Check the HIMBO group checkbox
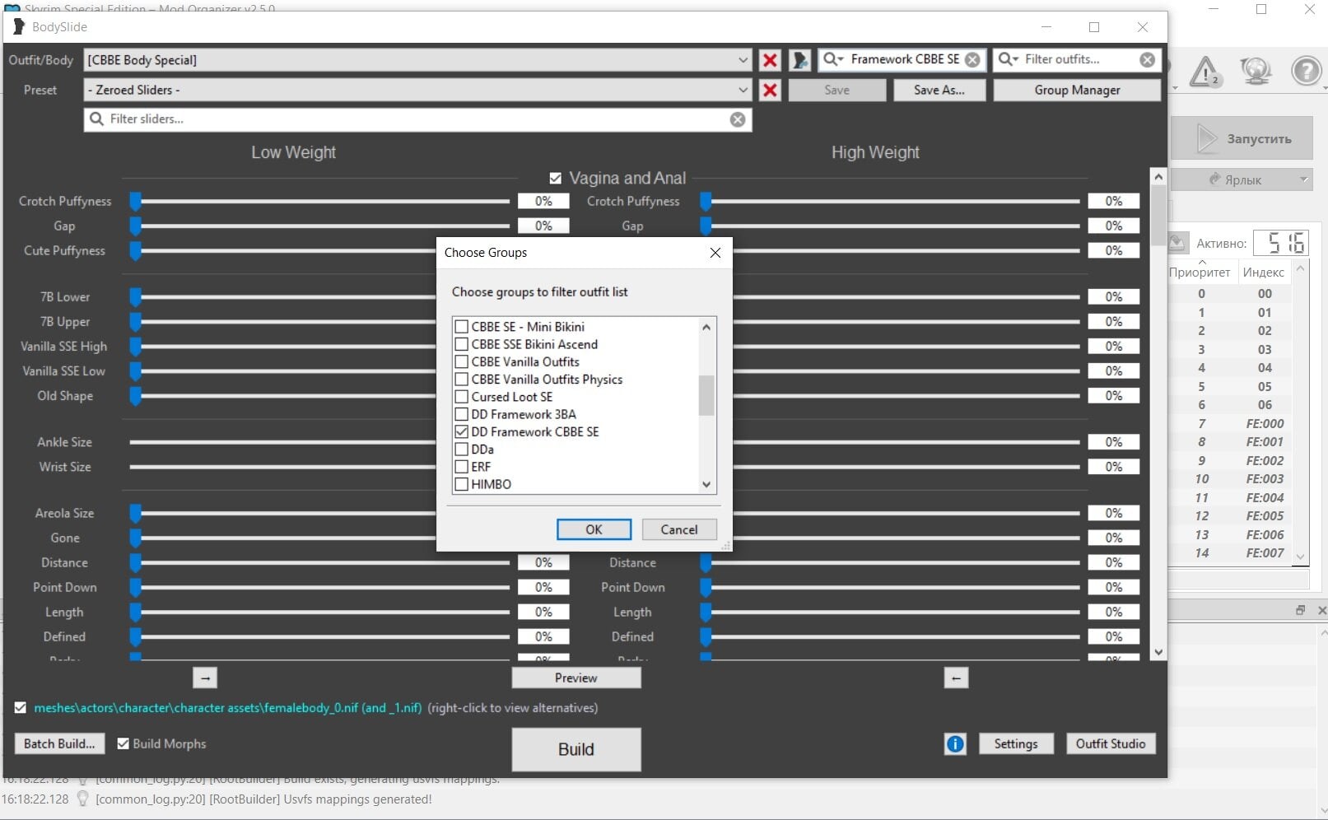The height and width of the screenshot is (820, 1328). coord(462,484)
